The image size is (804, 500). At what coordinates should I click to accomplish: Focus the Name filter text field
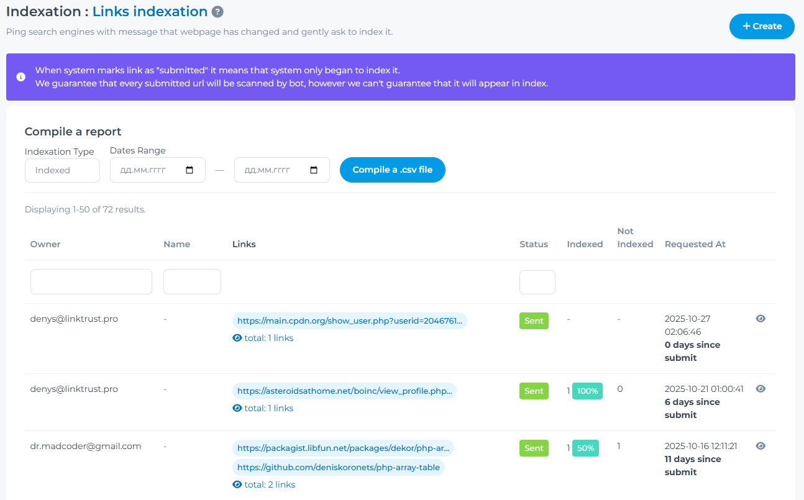[192, 281]
